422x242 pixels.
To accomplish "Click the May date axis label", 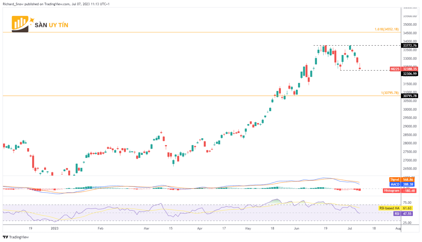I will coord(248,228).
